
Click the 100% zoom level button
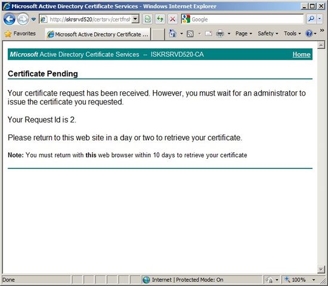click(296, 279)
